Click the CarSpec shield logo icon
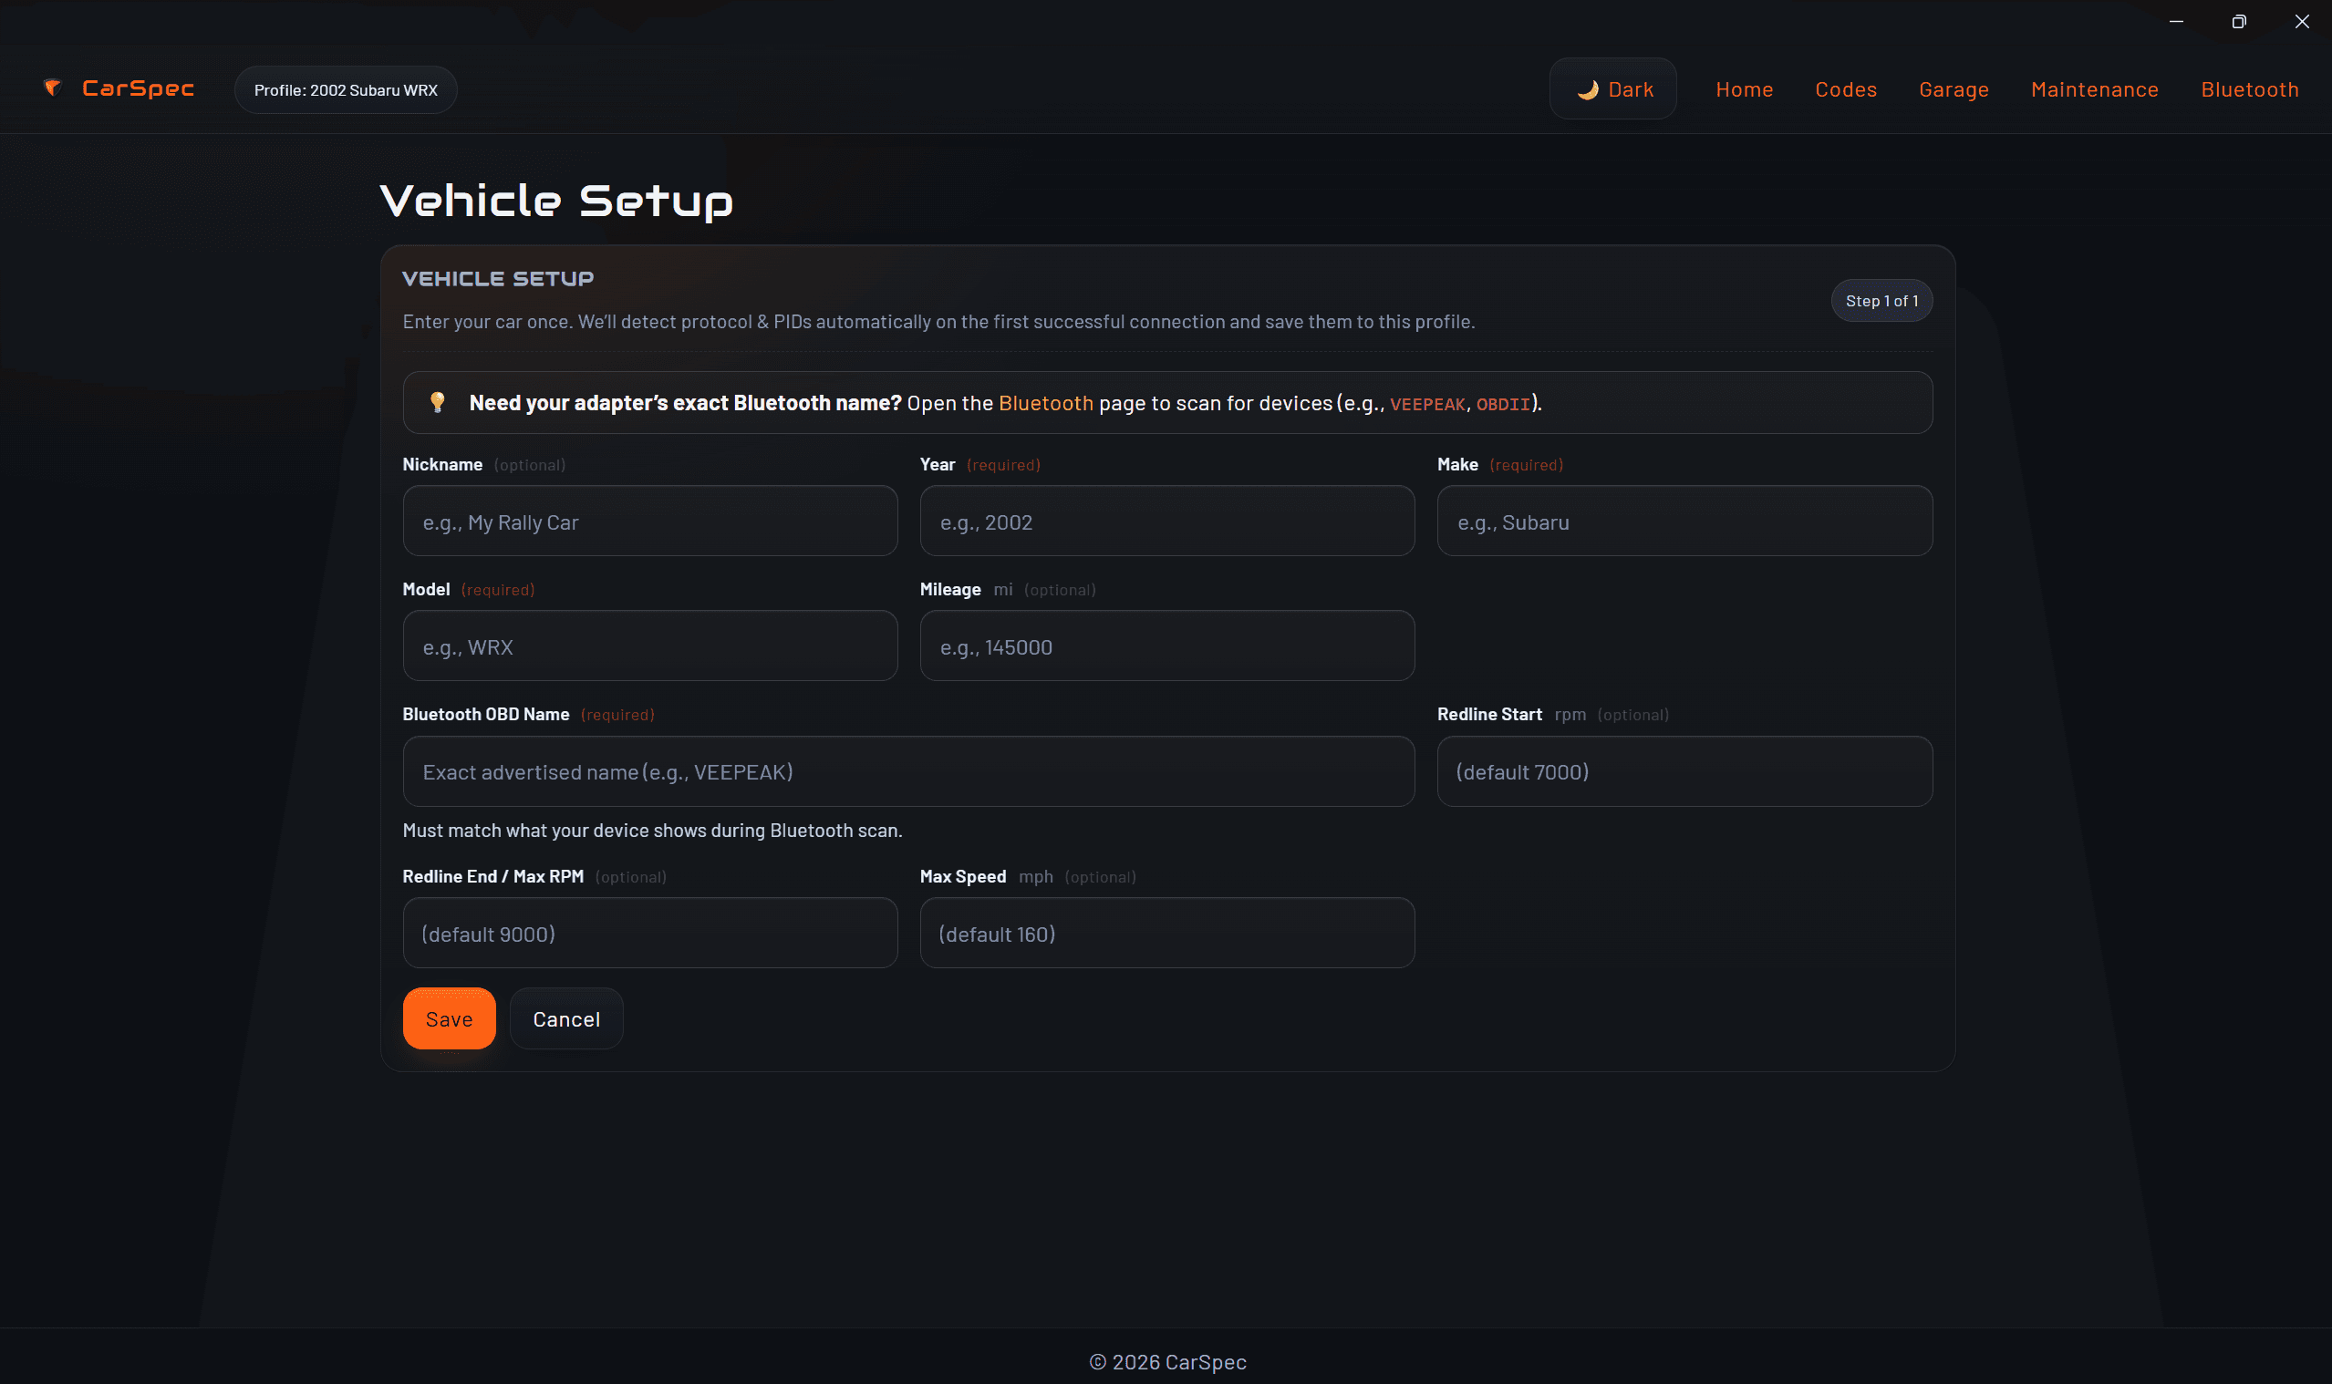Viewport: 2332px width, 1384px height. coord(52,88)
